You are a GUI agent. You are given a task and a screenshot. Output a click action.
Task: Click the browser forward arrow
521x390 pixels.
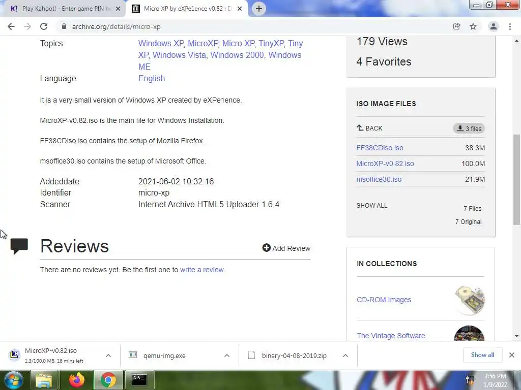click(x=27, y=26)
